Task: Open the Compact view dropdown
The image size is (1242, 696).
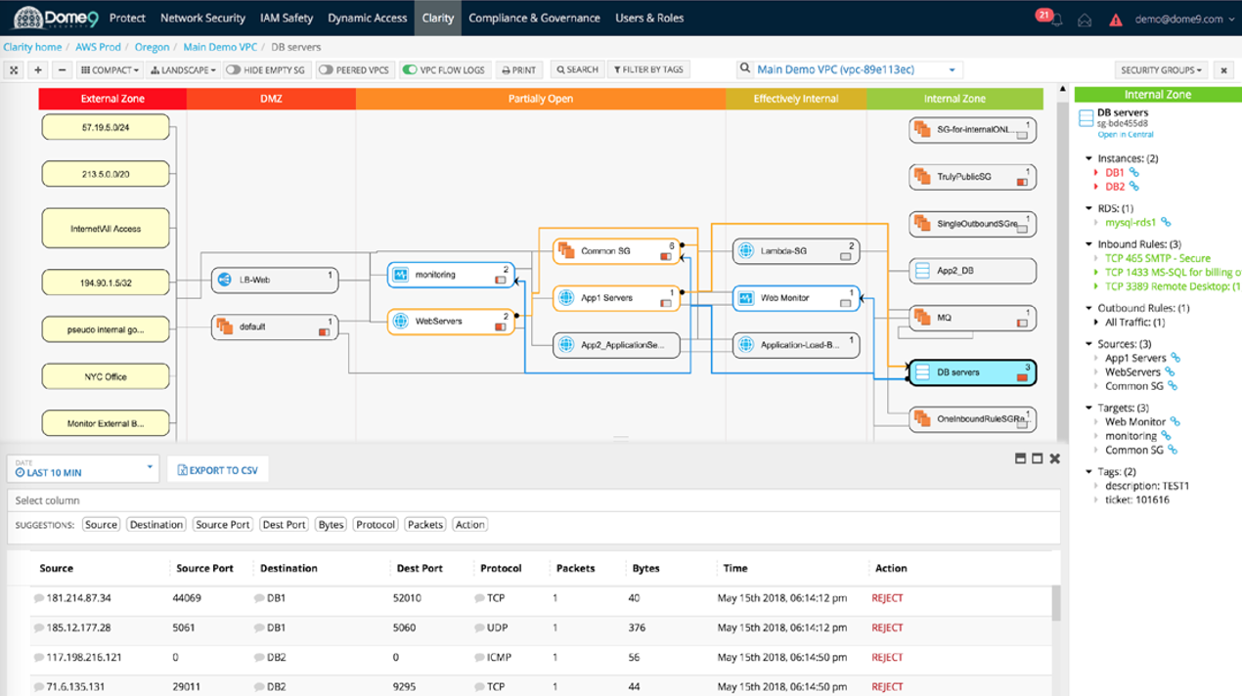Action: click(x=110, y=70)
